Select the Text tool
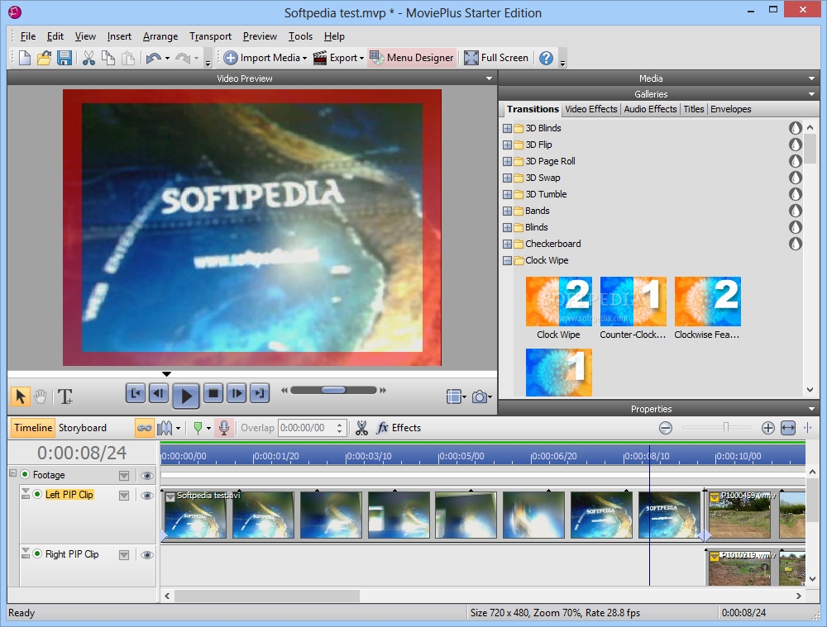This screenshot has height=627, width=827. tap(65, 397)
